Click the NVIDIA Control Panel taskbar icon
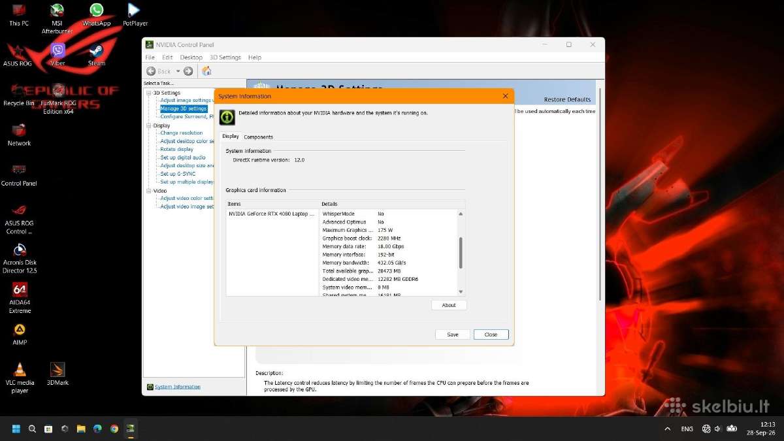 pos(131,429)
